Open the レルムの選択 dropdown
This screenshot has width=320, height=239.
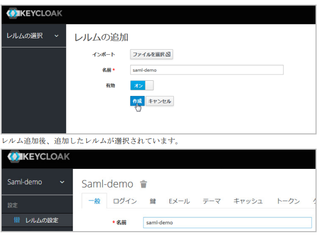click(x=34, y=36)
